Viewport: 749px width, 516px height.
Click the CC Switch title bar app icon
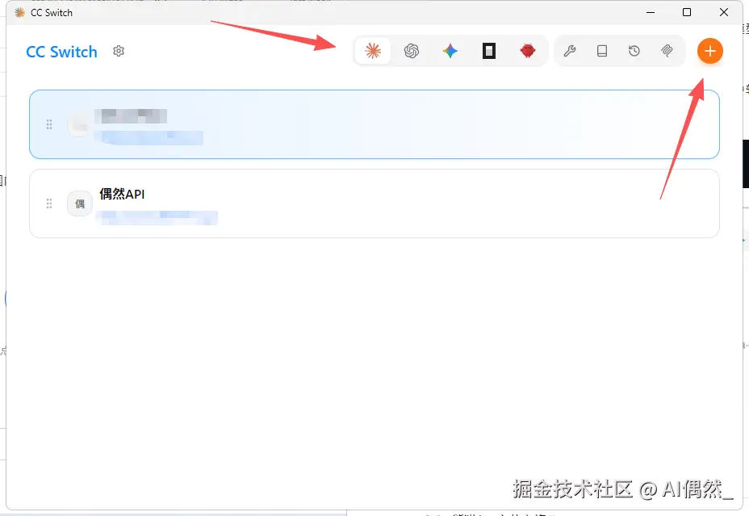tap(19, 12)
